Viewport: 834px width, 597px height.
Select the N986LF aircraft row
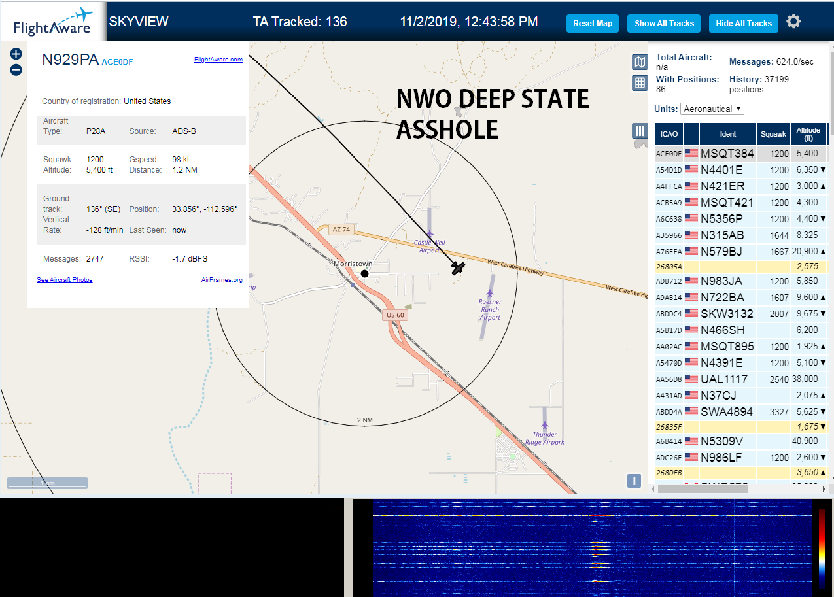741,458
